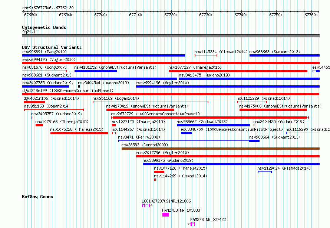The height and width of the screenshot is (228, 330).
Task: Open esv2672729 1000Genomes Phase1 label
Action: click(x=155, y=114)
